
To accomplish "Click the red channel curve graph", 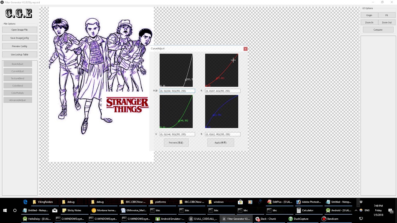I will coord(221,70).
